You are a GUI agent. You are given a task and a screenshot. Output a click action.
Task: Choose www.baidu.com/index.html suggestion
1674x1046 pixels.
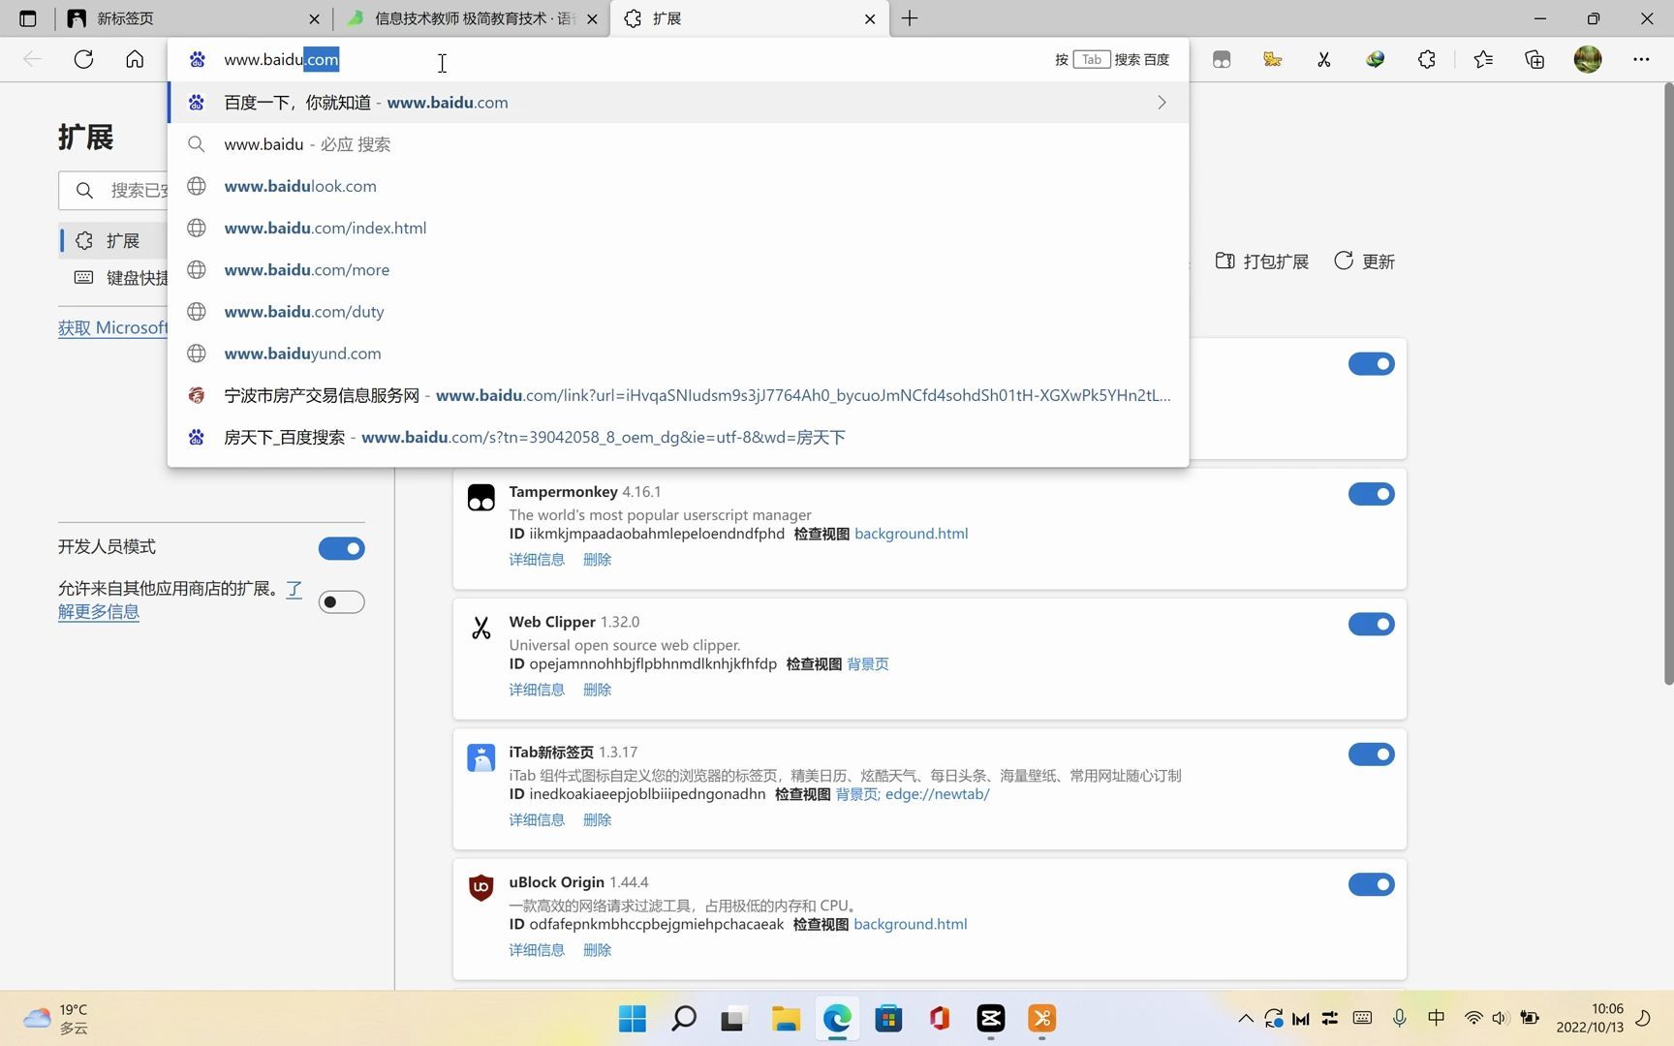point(678,228)
